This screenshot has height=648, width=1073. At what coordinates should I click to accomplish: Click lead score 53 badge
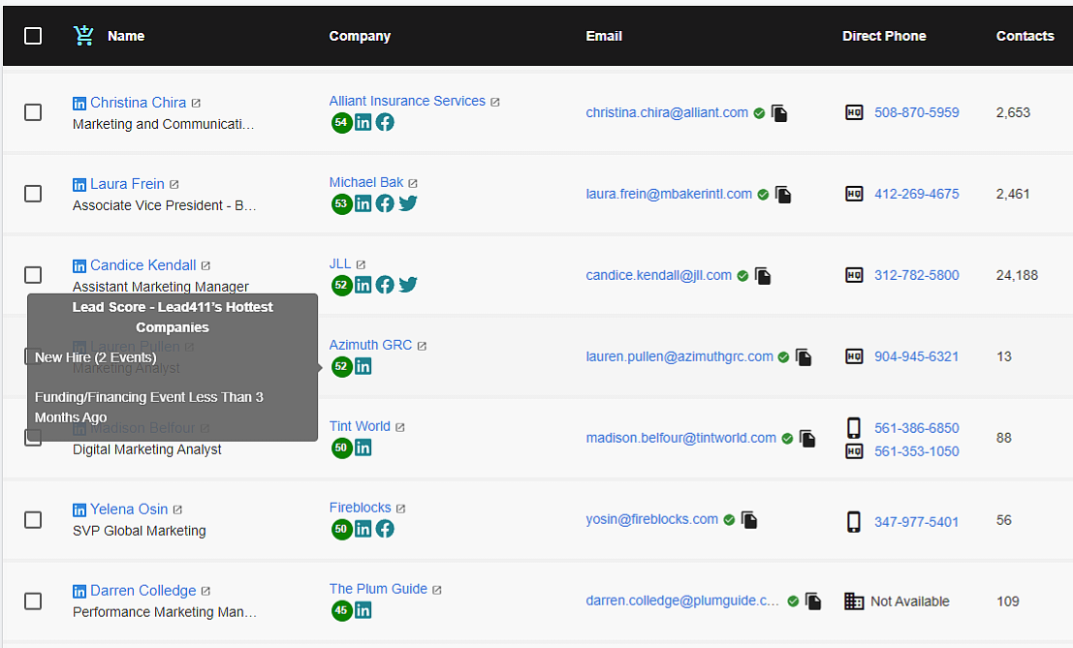click(341, 204)
